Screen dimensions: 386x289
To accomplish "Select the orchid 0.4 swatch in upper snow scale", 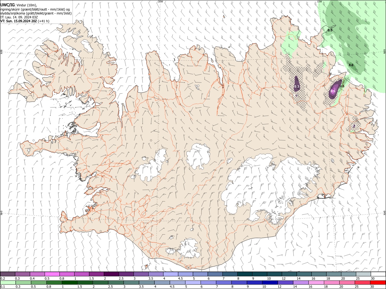I will pos(37,274).
